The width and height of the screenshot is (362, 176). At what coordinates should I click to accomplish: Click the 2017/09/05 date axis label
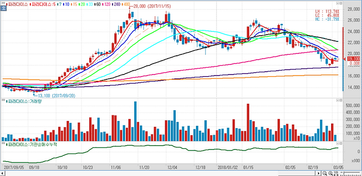(x=14, y=167)
